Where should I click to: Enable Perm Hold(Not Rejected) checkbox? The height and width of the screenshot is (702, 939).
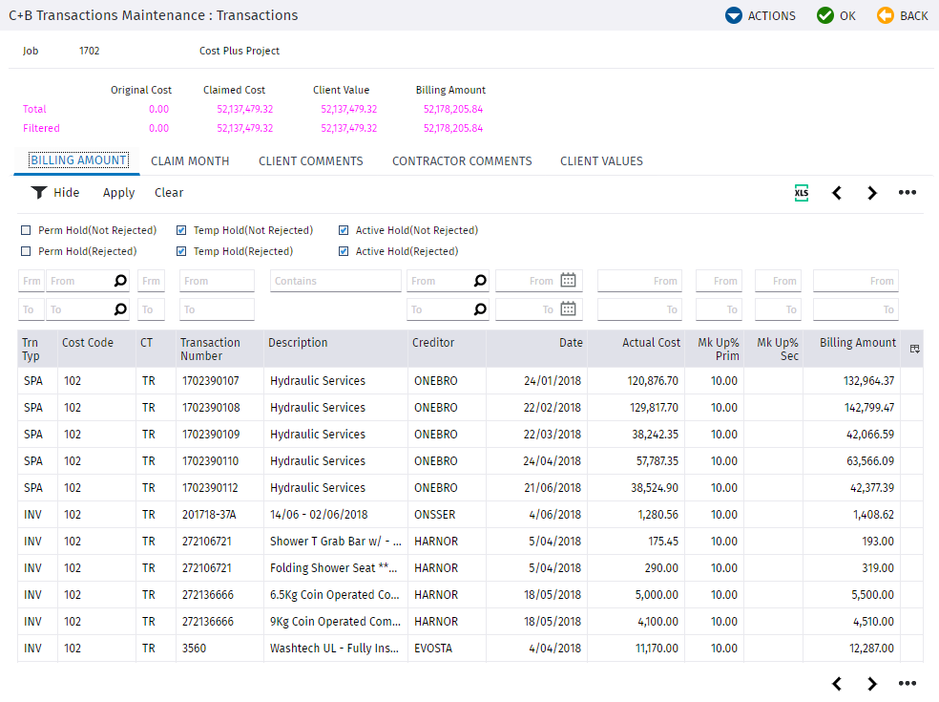[26, 230]
